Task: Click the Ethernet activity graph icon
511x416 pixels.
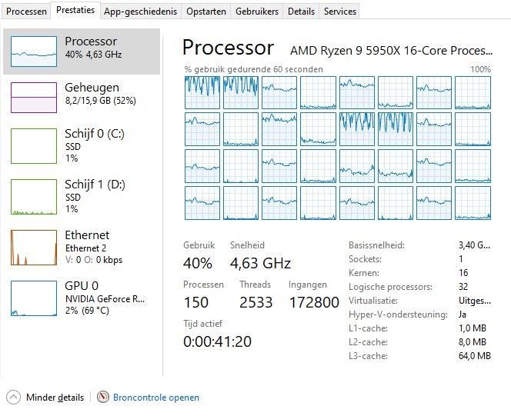Action: pos(34,245)
